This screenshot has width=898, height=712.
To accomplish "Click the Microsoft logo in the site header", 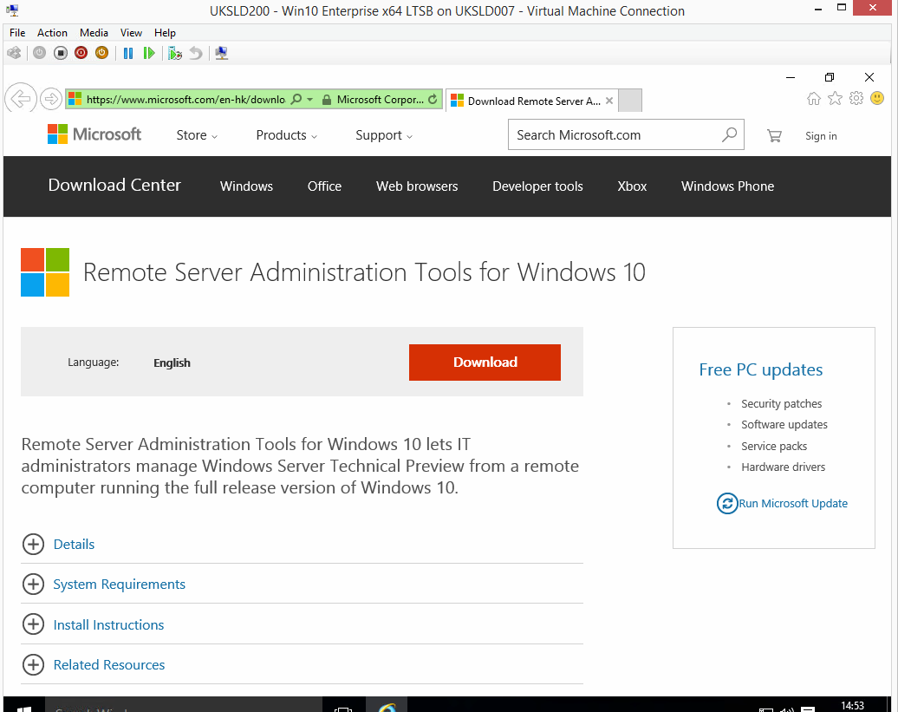I will point(94,134).
